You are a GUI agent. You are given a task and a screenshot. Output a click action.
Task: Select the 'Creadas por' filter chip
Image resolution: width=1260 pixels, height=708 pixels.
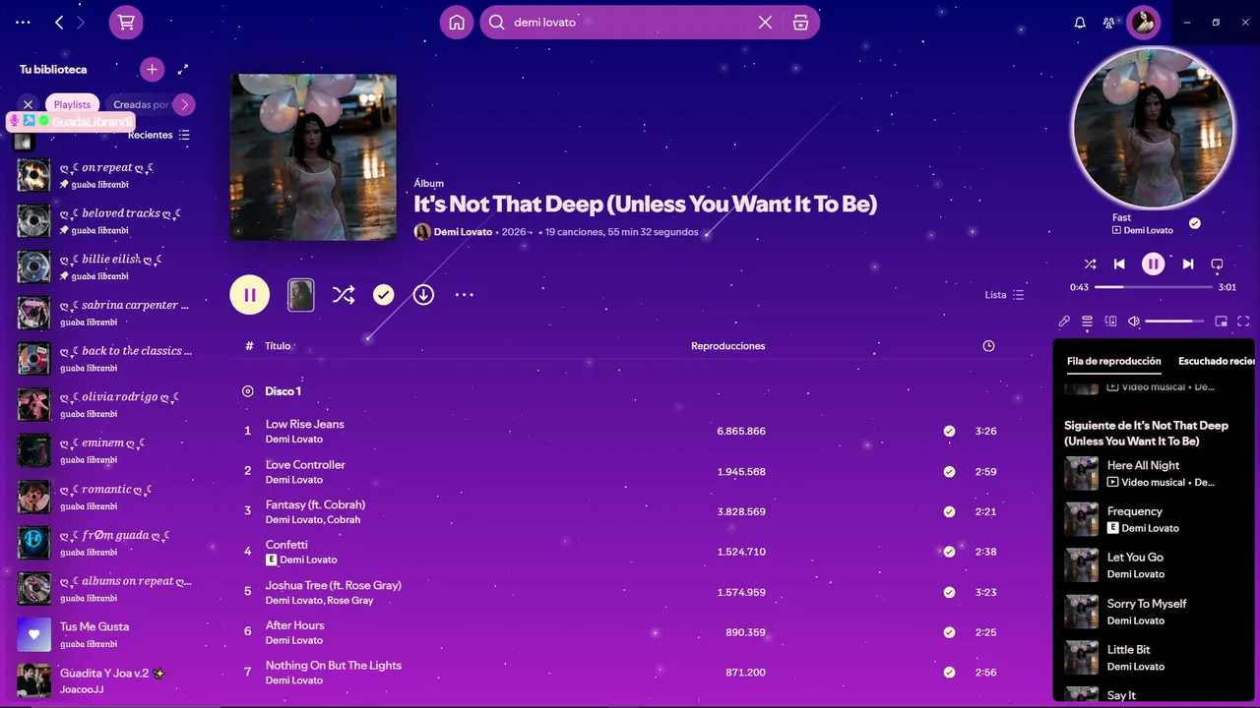(141, 104)
